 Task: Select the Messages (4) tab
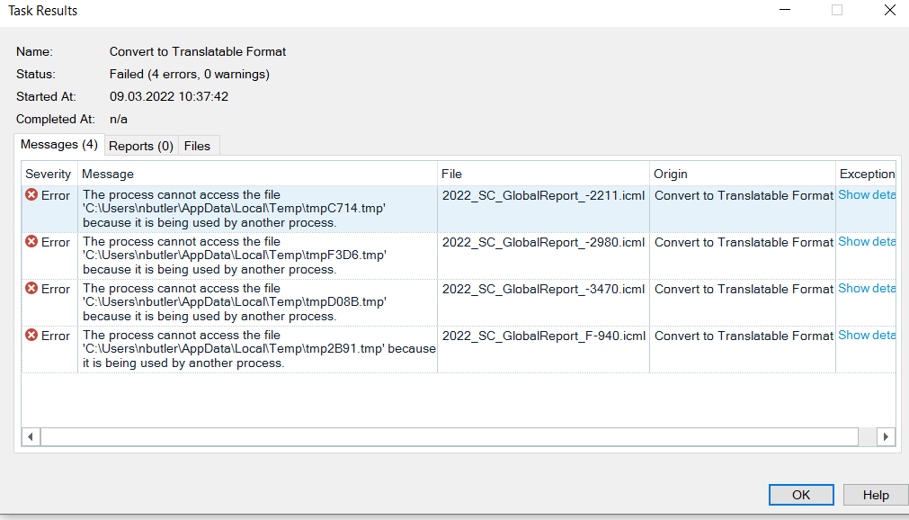tap(58, 144)
